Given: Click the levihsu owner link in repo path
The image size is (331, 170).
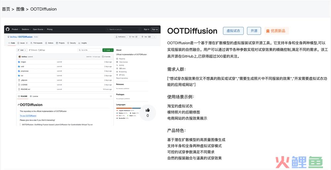Looking at the screenshot, I should pos(14,37).
